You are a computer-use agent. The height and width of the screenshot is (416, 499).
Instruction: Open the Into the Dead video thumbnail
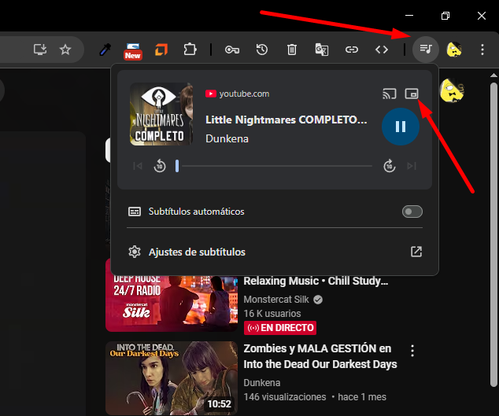[x=172, y=377]
